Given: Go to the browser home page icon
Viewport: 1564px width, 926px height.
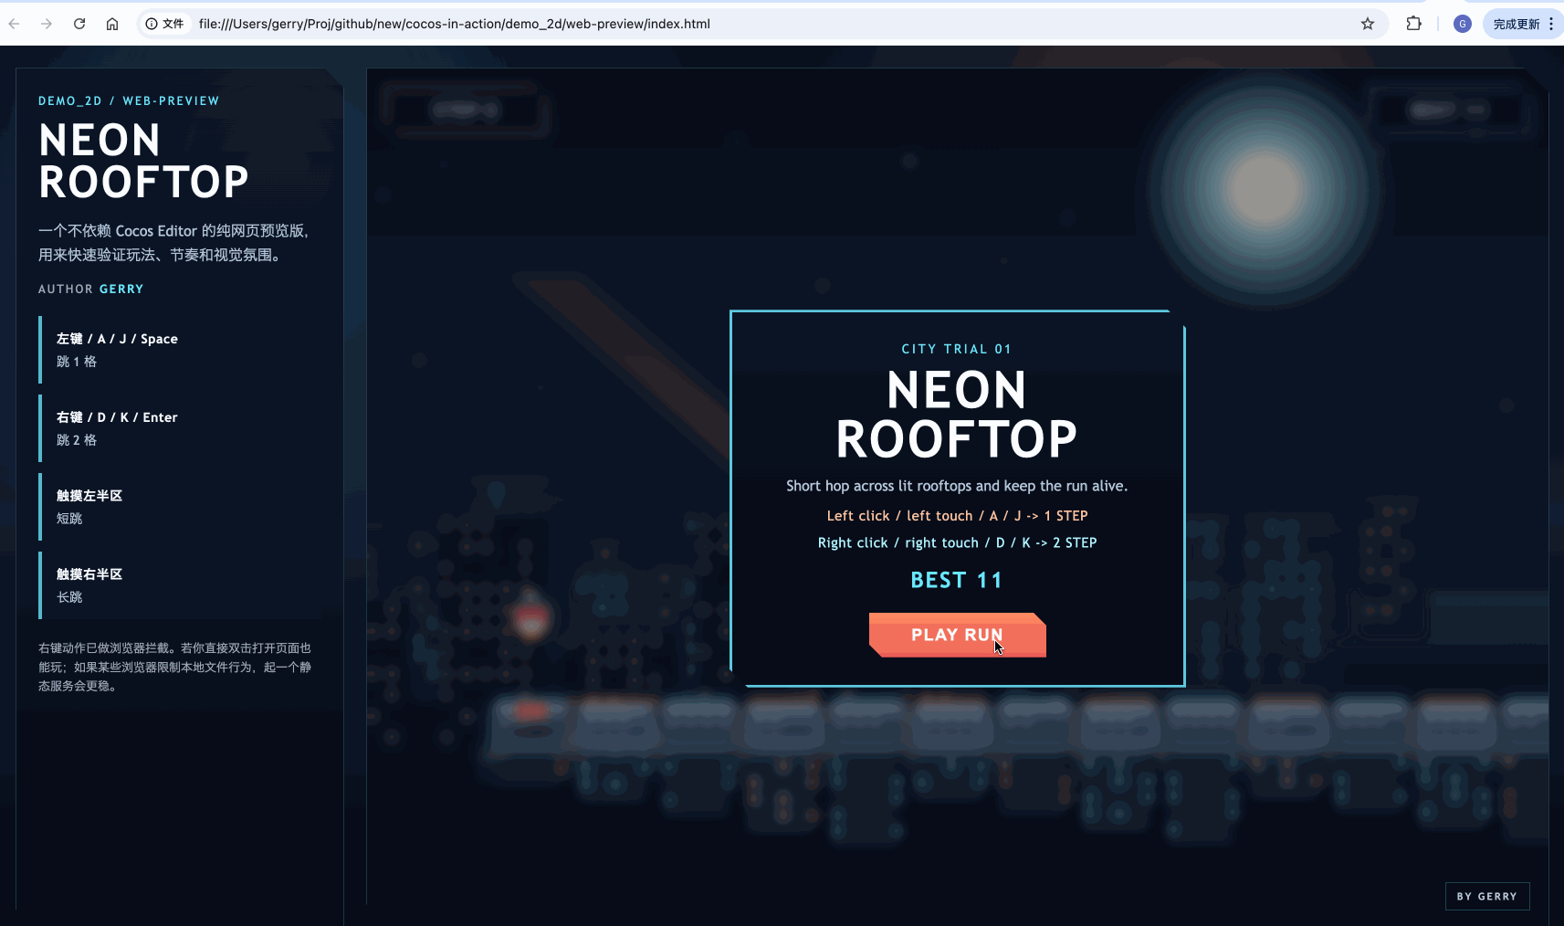Looking at the screenshot, I should (112, 24).
